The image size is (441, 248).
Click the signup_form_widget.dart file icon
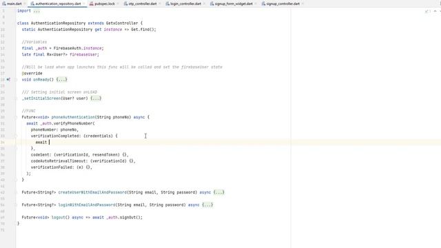[x=212, y=3]
